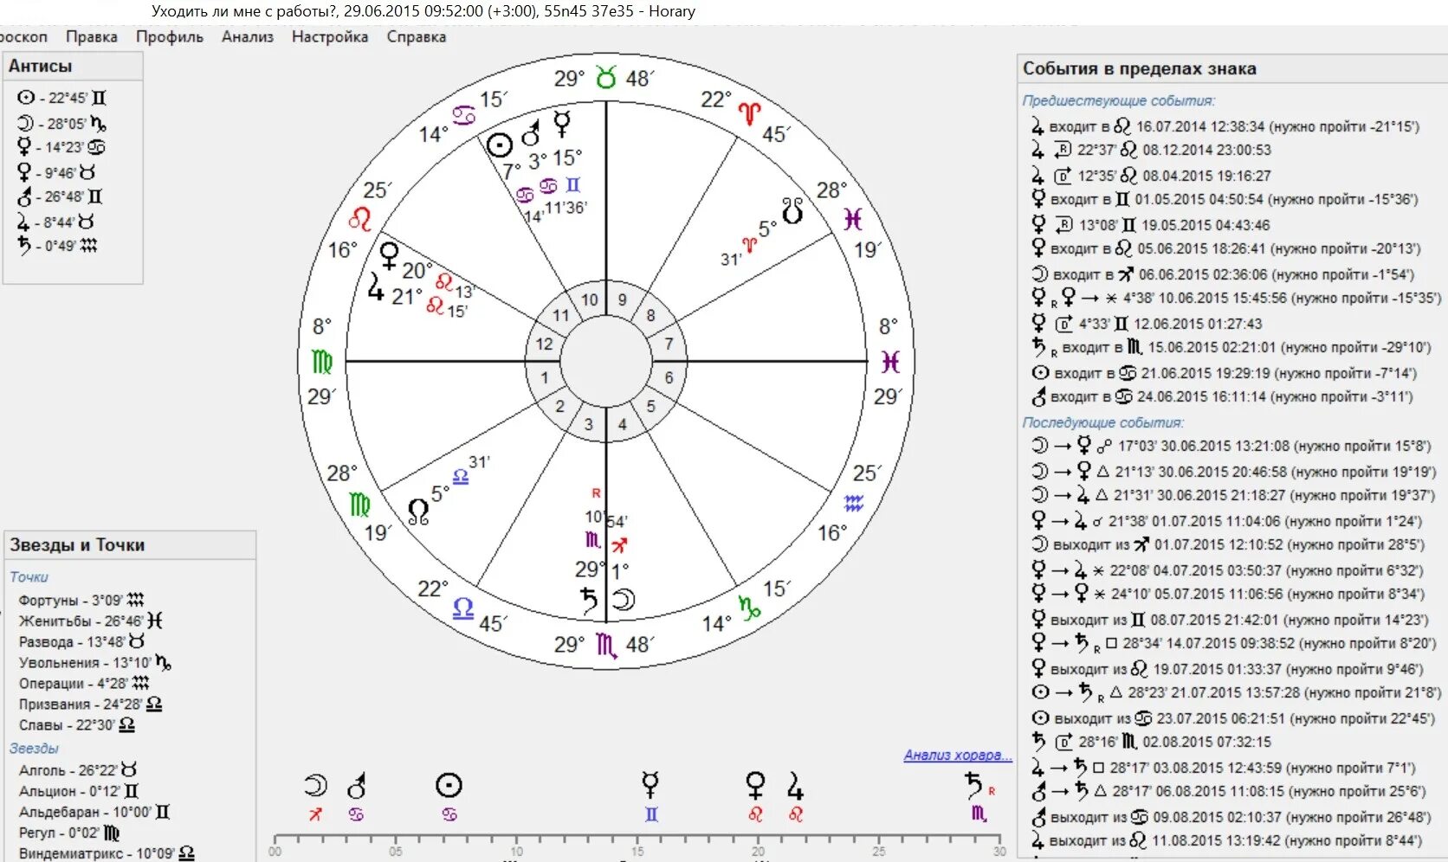Screen dimensions: 1448x862
Task: Click Sun symbol on the degree scale
Action: pos(449,786)
